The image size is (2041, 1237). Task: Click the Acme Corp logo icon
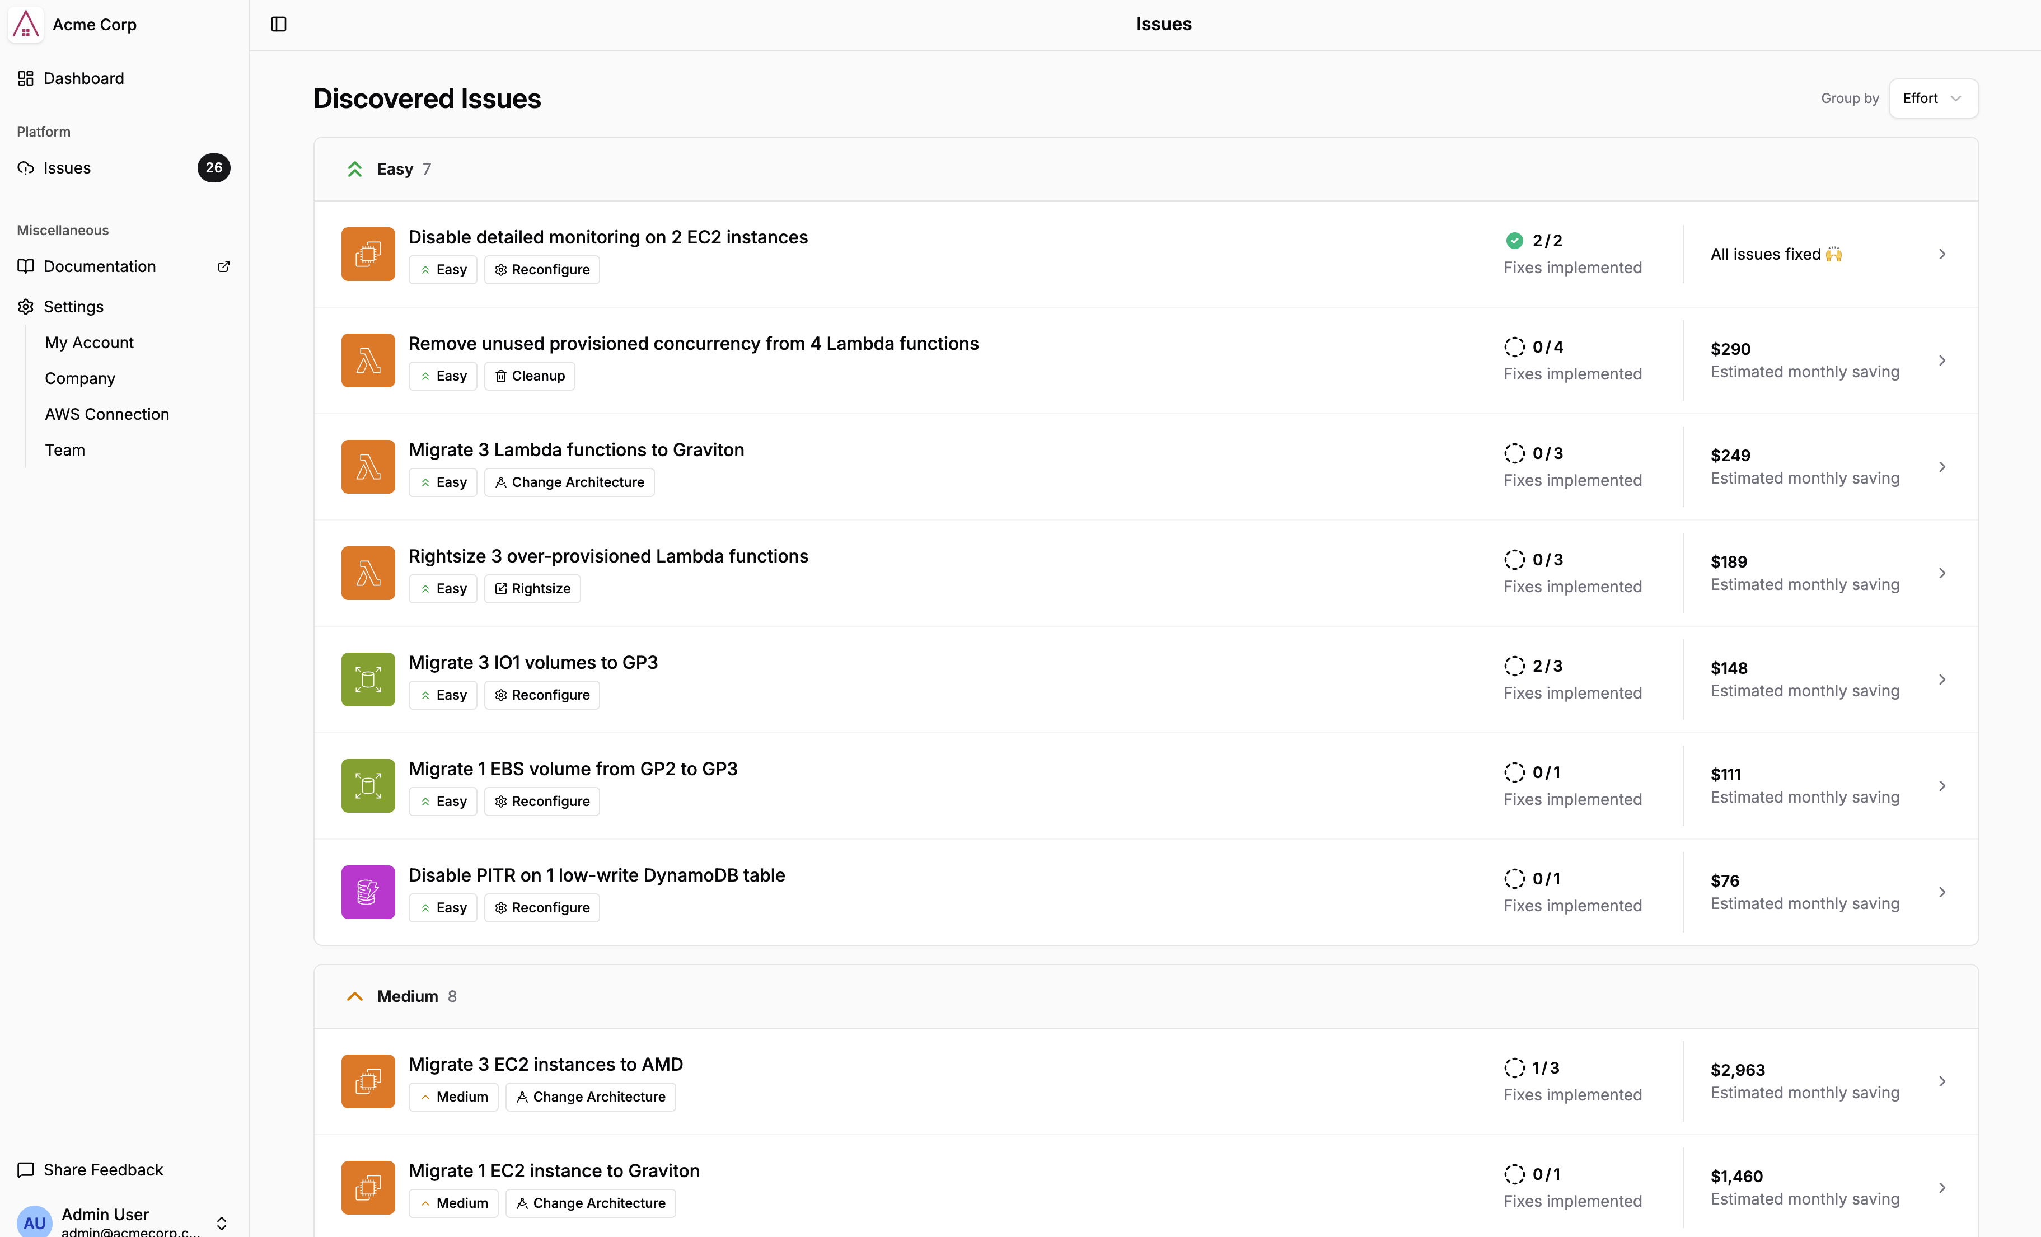pyautogui.click(x=26, y=24)
